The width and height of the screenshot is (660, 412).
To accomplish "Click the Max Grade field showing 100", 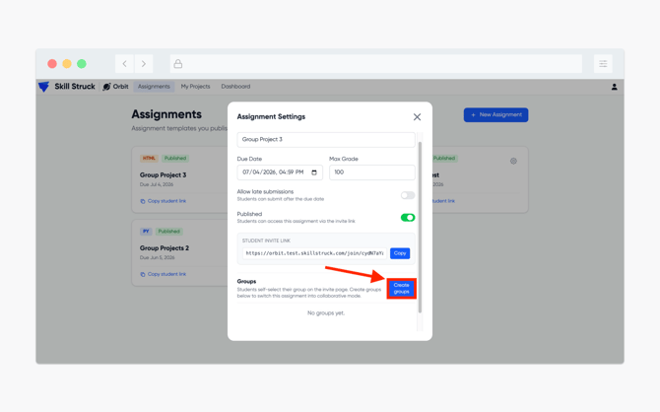I will click(372, 172).
